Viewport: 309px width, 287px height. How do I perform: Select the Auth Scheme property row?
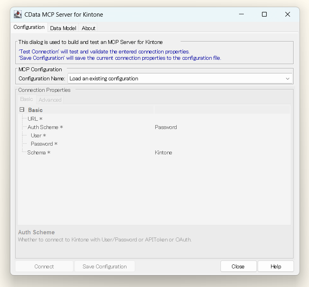pos(154,127)
